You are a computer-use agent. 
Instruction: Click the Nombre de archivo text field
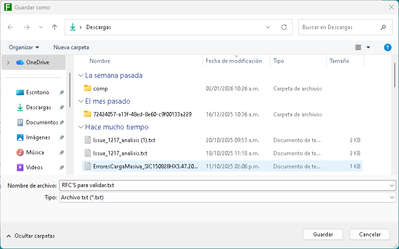coord(224,185)
